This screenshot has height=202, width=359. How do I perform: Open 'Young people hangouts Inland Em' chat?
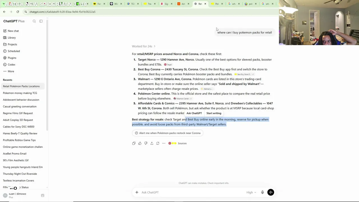point(22,167)
